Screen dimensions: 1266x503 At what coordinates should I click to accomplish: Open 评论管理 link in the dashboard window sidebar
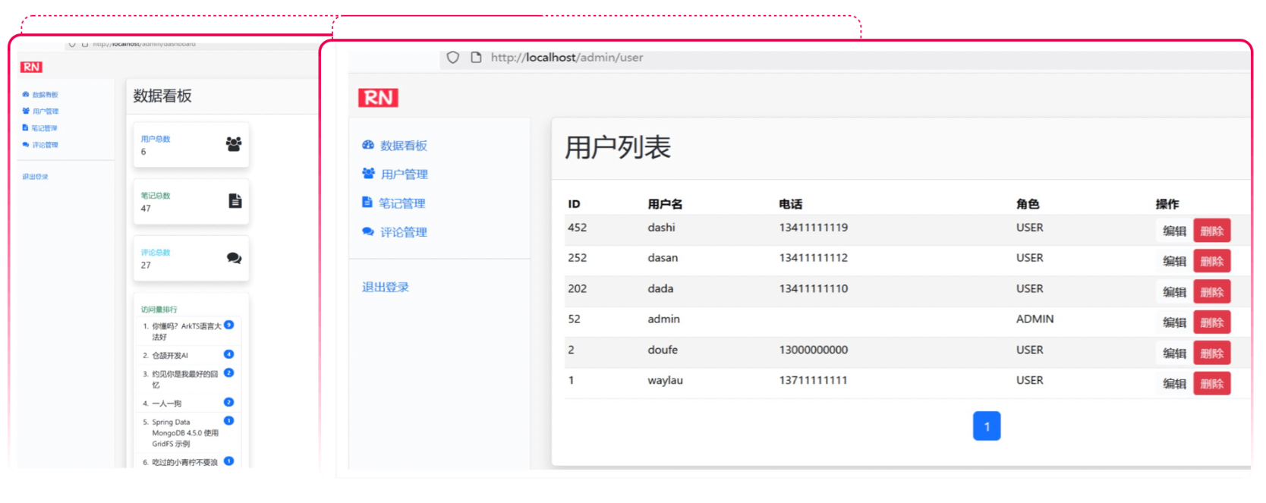coord(45,145)
